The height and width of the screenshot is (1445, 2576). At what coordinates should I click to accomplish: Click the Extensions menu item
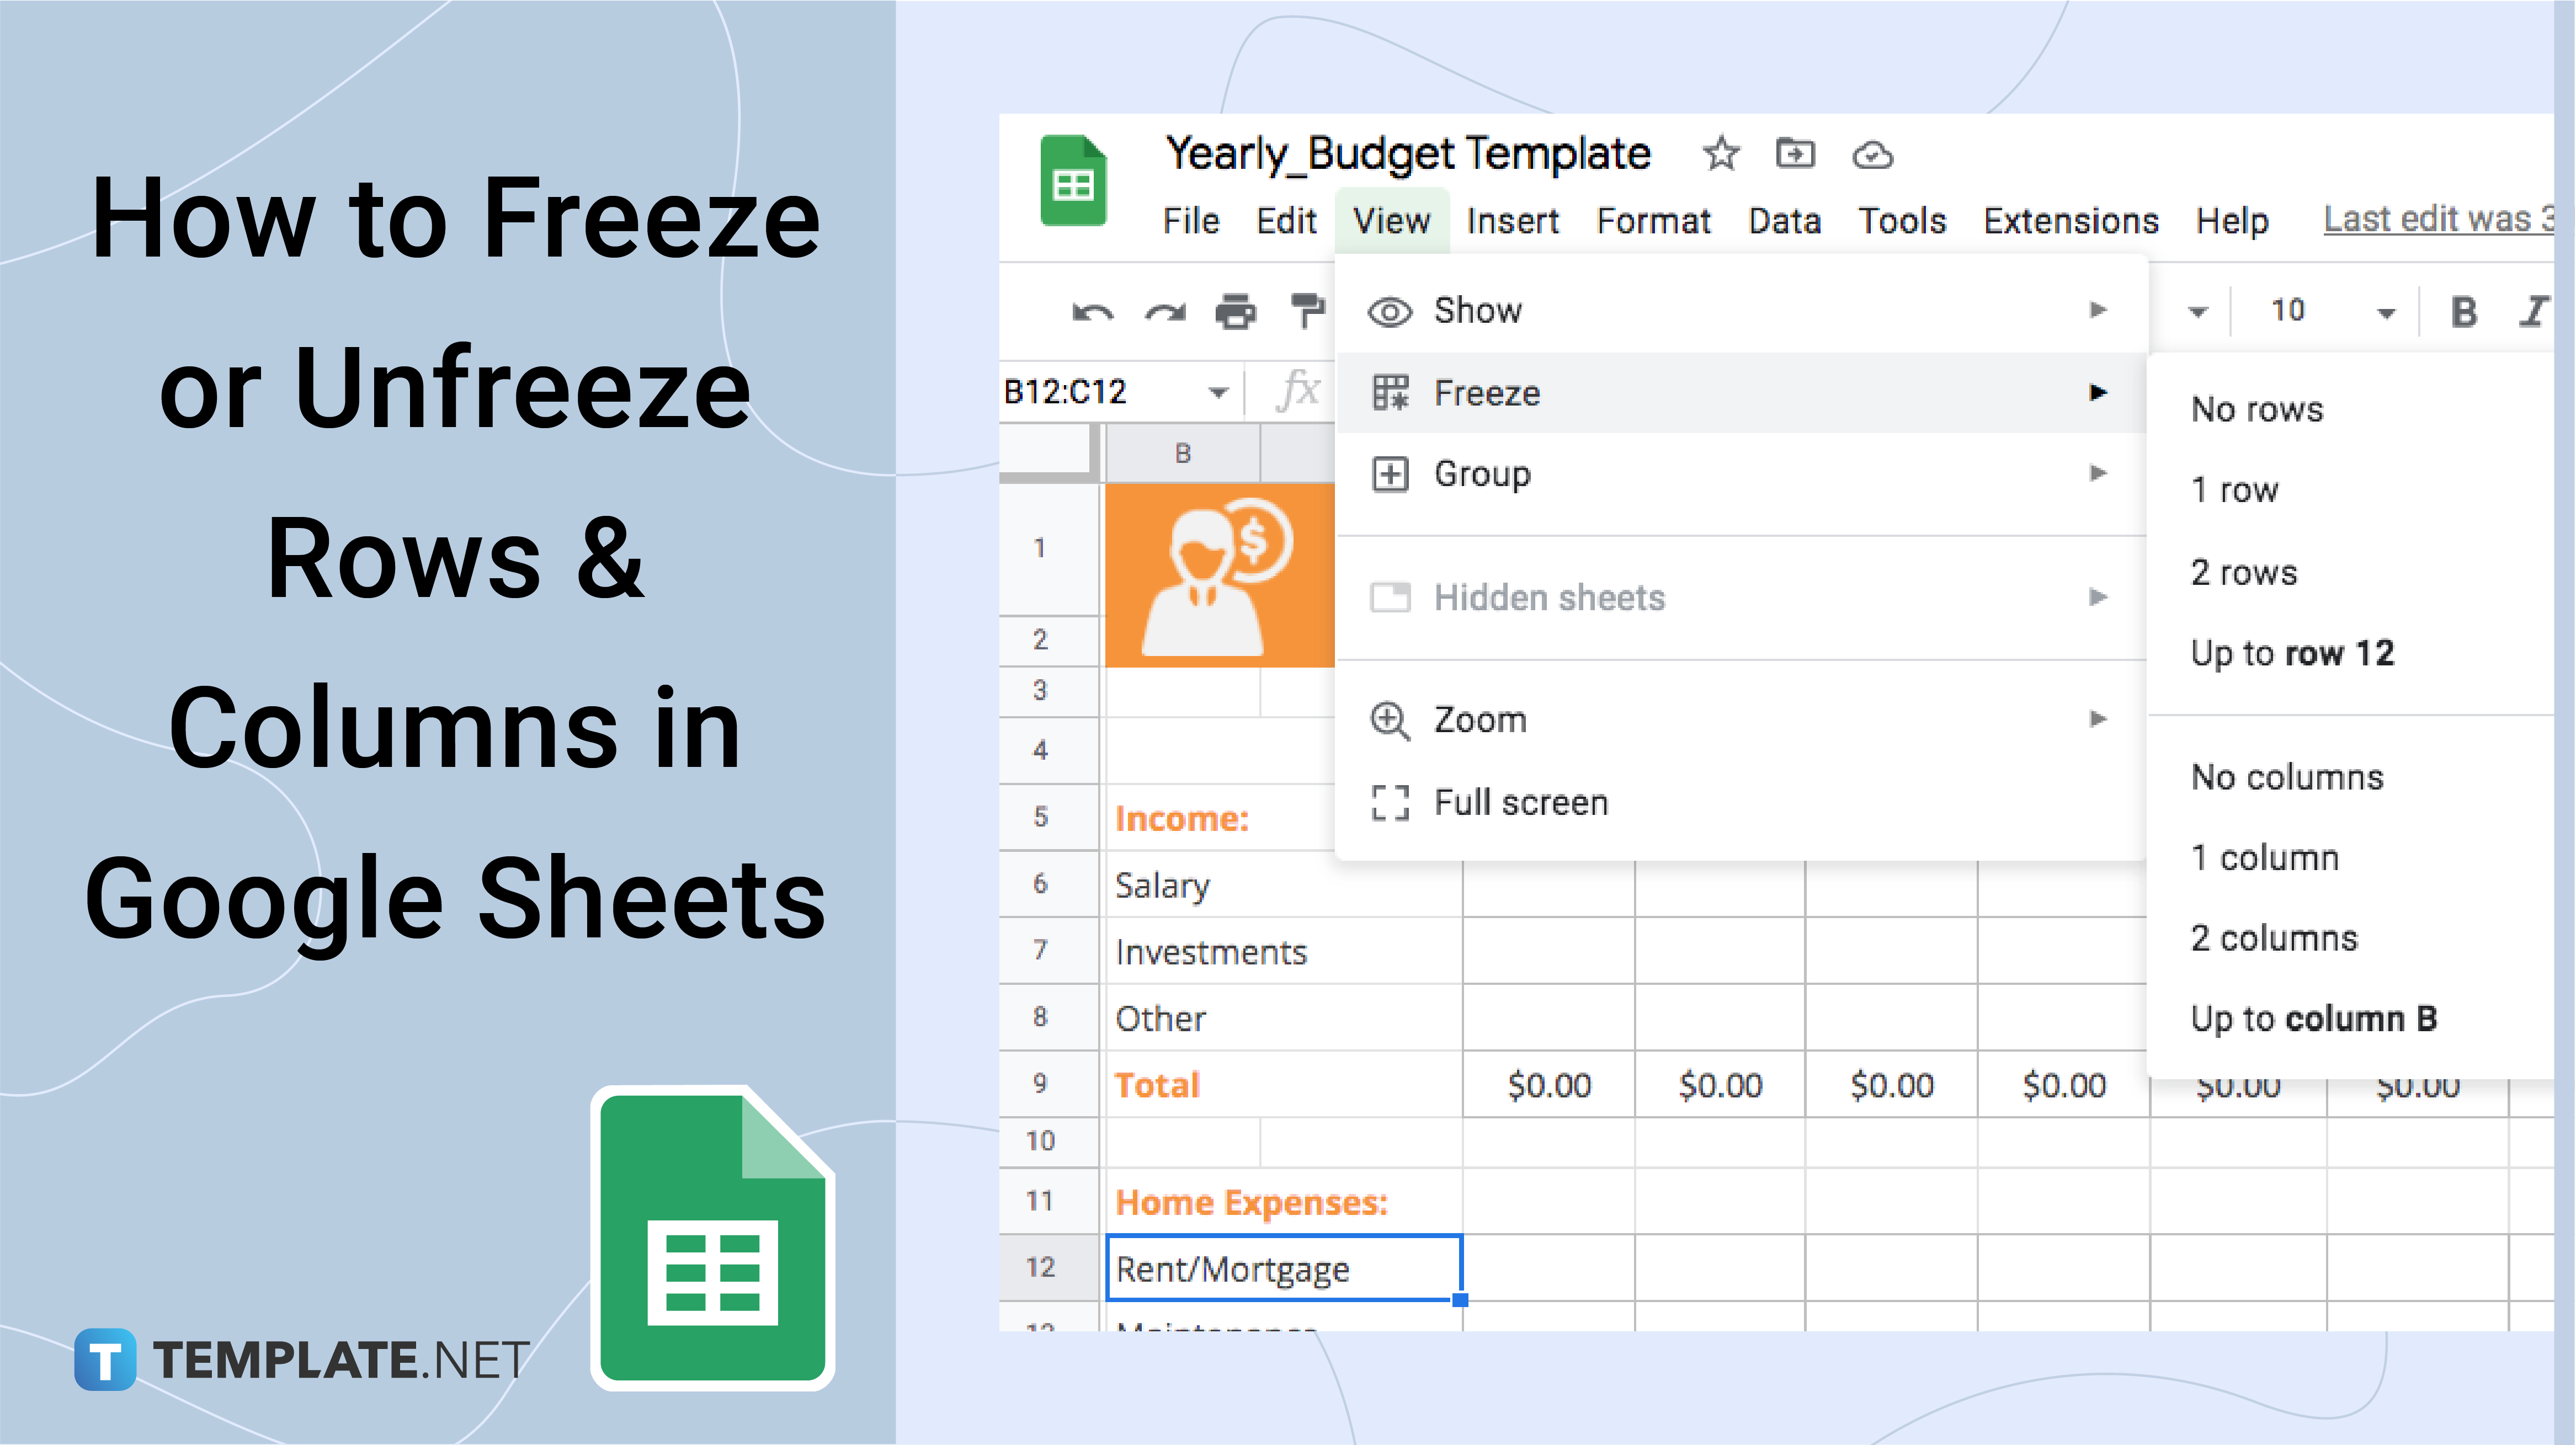[2070, 221]
